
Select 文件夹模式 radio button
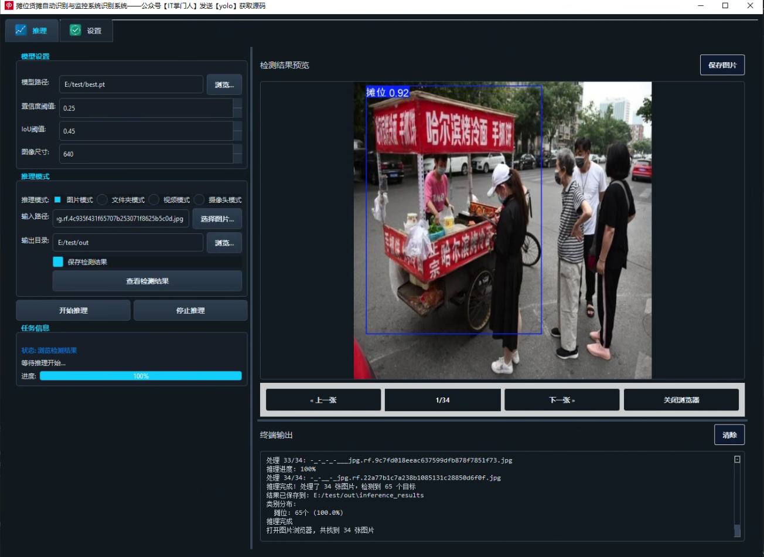coord(102,200)
